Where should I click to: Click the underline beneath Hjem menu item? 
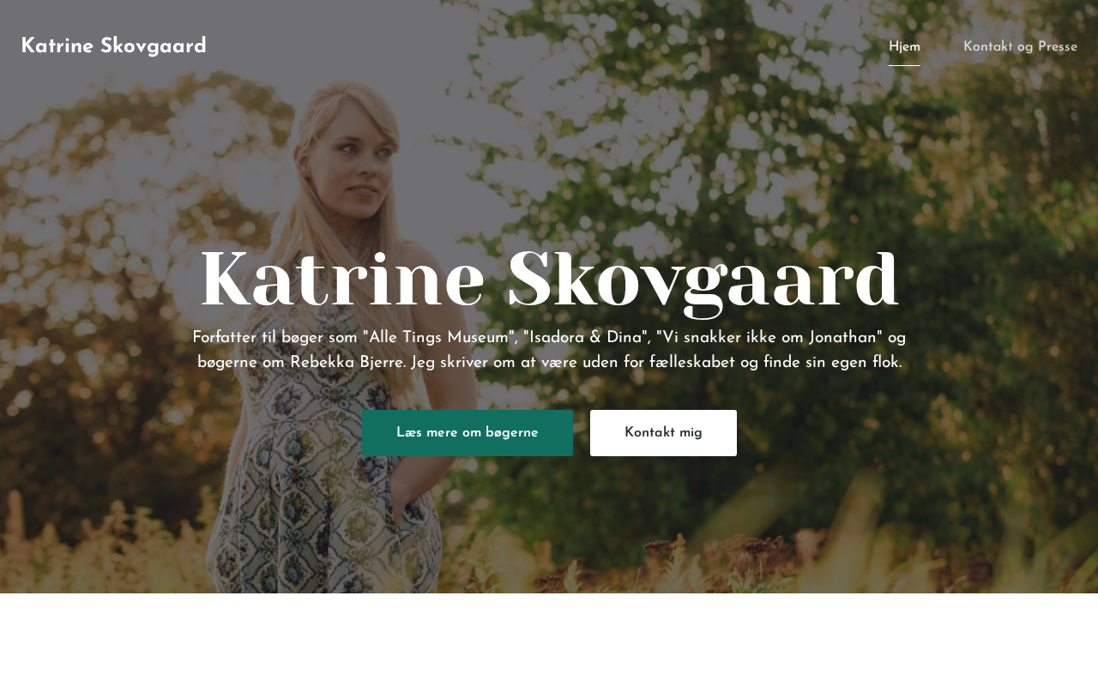904,65
